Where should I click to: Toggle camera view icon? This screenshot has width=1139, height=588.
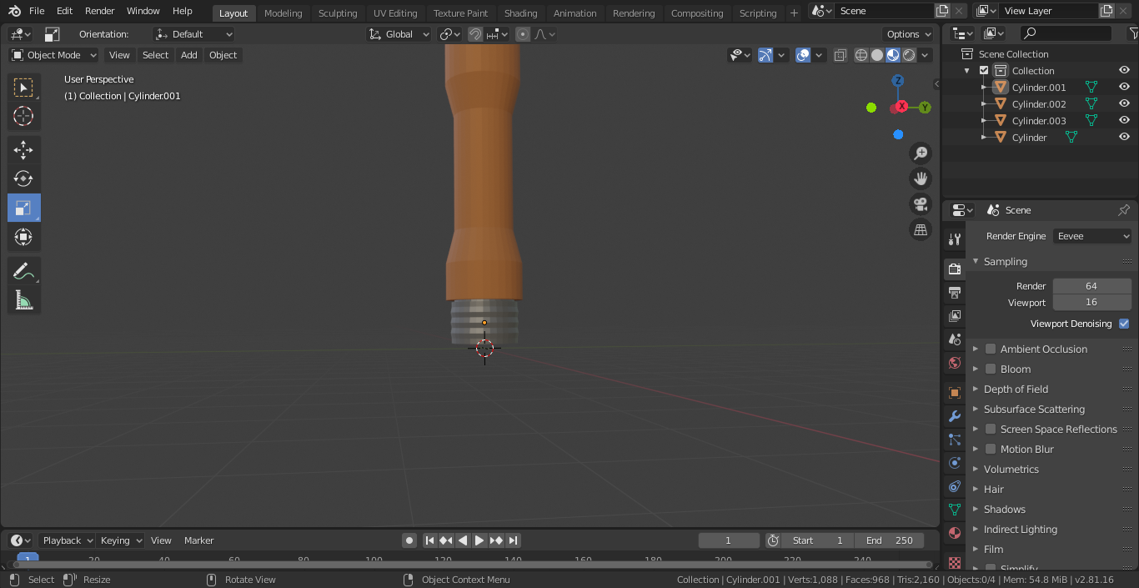(x=921, y=204)
